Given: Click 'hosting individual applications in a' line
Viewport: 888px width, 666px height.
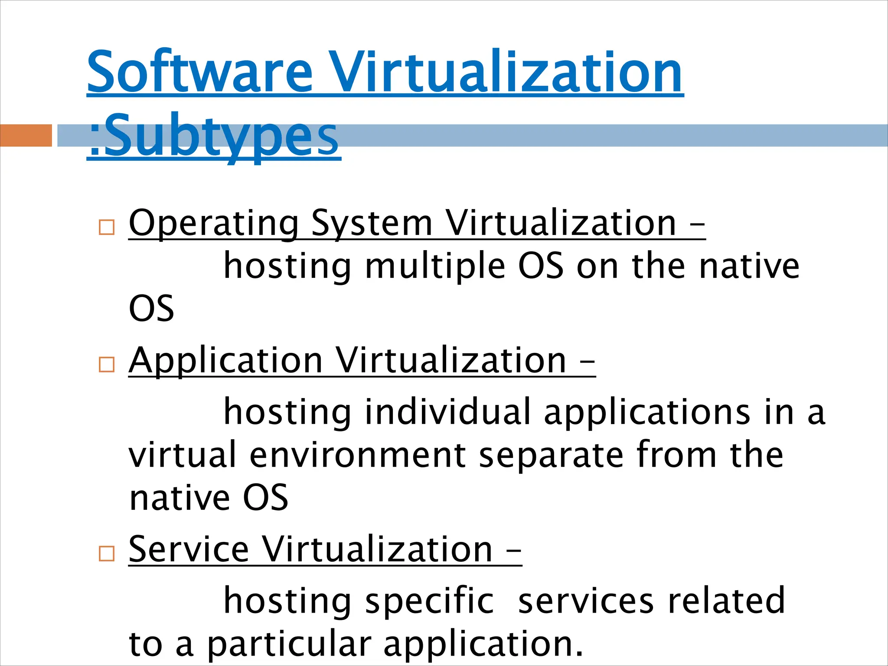Looking at the screenshot, I should click(524, 412).
